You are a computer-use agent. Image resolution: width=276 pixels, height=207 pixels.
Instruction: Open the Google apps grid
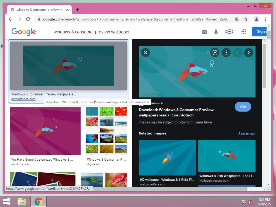pos(243,32)
